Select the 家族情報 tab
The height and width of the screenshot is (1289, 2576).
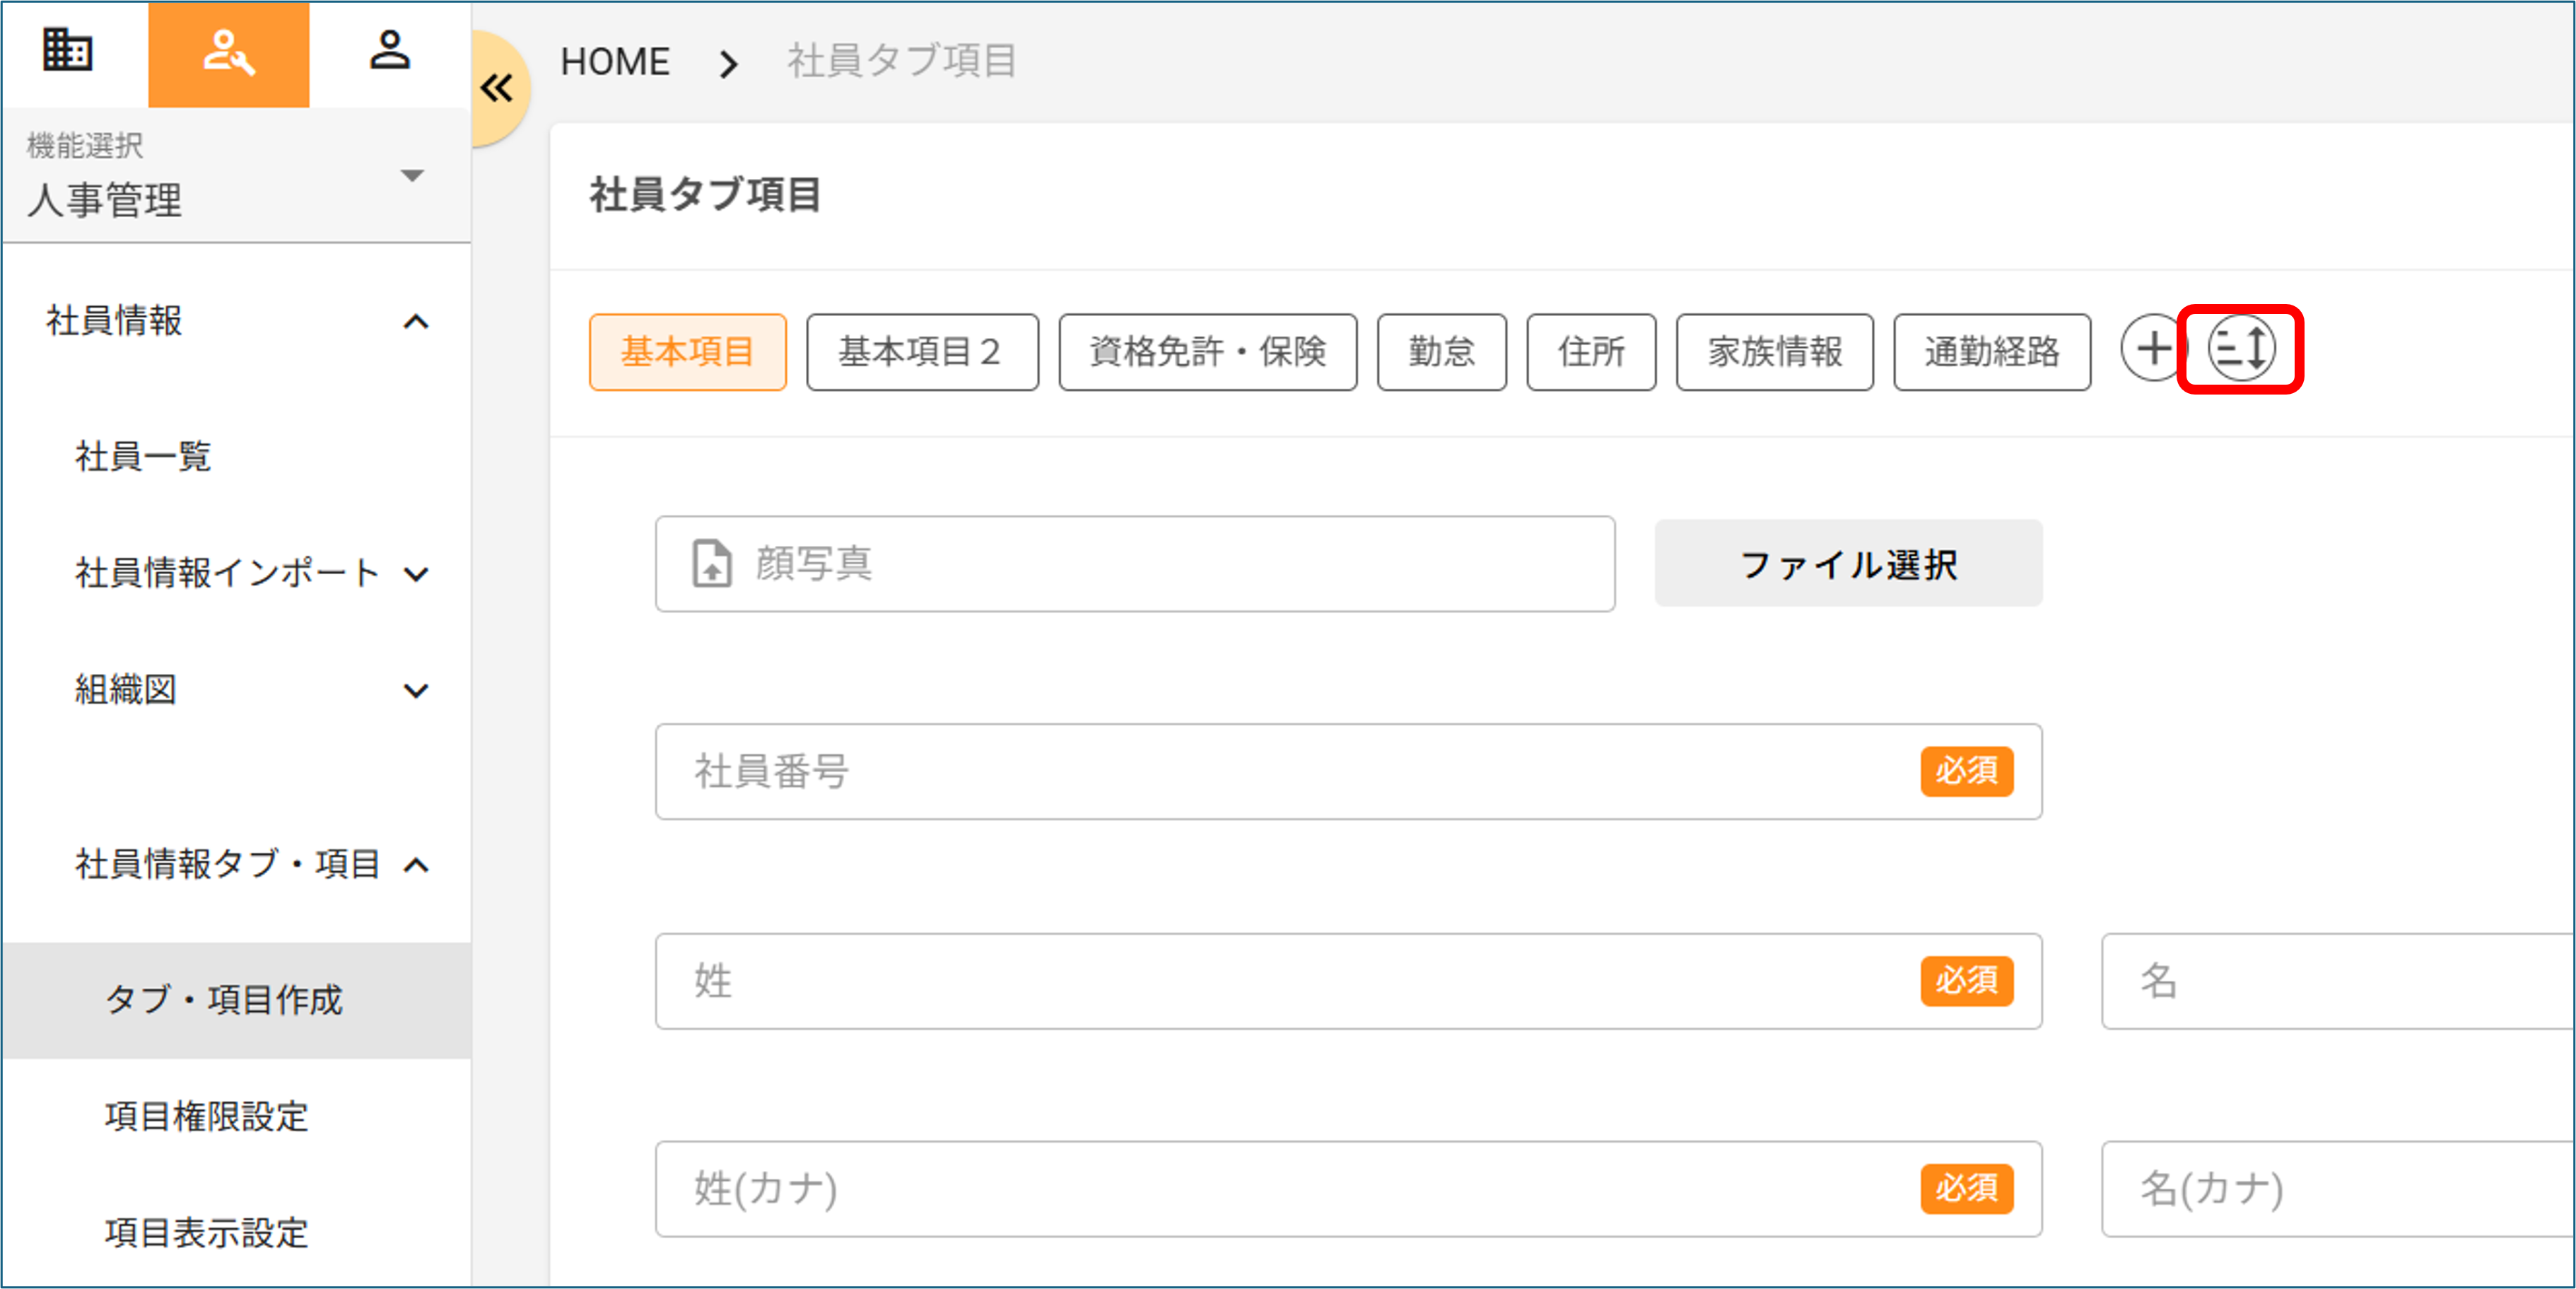coord(1774,352)
